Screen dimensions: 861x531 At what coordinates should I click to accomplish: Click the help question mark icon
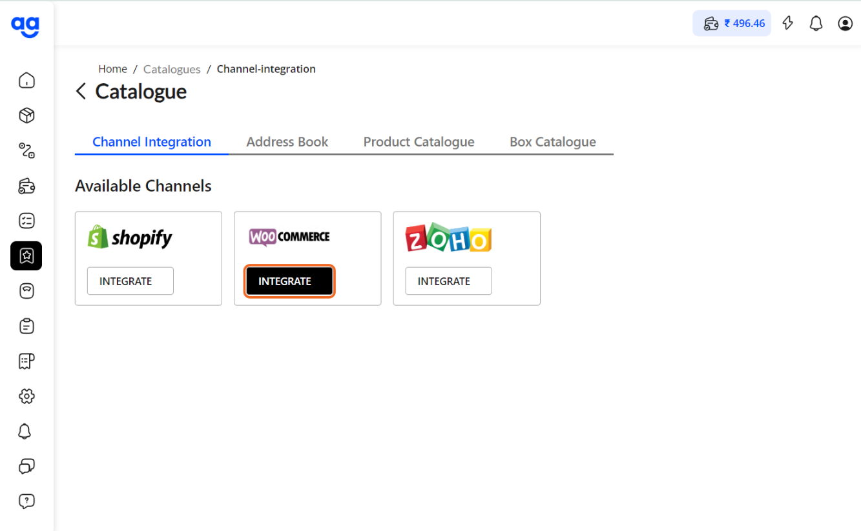pyautogui.click(x=26, y=501)
